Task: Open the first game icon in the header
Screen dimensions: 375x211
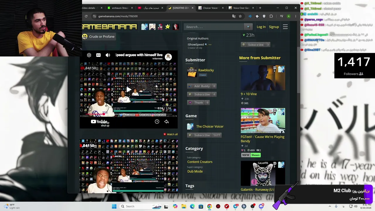Action: pos(144,27)
